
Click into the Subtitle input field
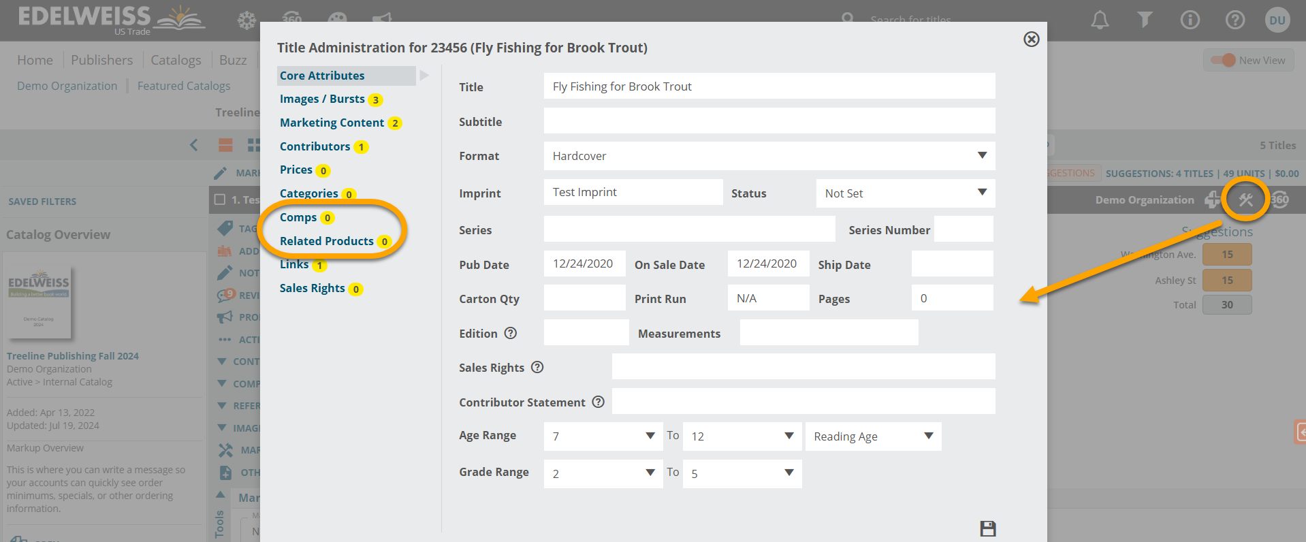tap(769, 121)
